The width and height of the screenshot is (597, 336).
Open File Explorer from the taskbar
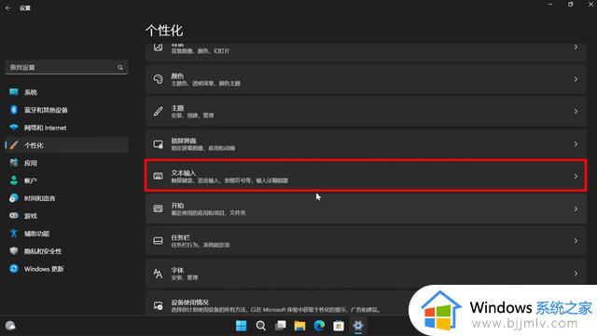pos(299,326)
